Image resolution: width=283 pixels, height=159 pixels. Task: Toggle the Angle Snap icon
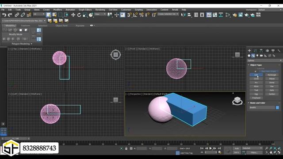(135, 15)
